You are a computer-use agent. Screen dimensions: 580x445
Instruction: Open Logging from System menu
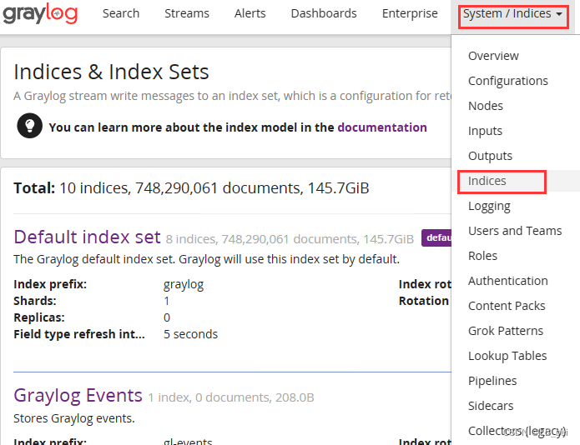[x=489, y=206]
